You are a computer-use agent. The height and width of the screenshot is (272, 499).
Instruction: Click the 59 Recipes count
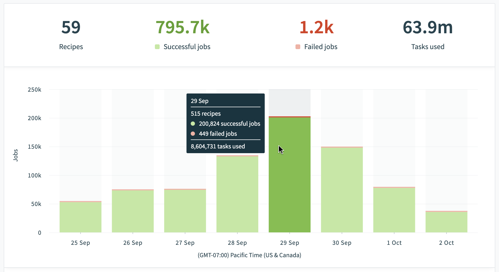(71, 27)
